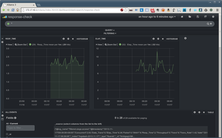Bookmark this page with star icon

126,10
